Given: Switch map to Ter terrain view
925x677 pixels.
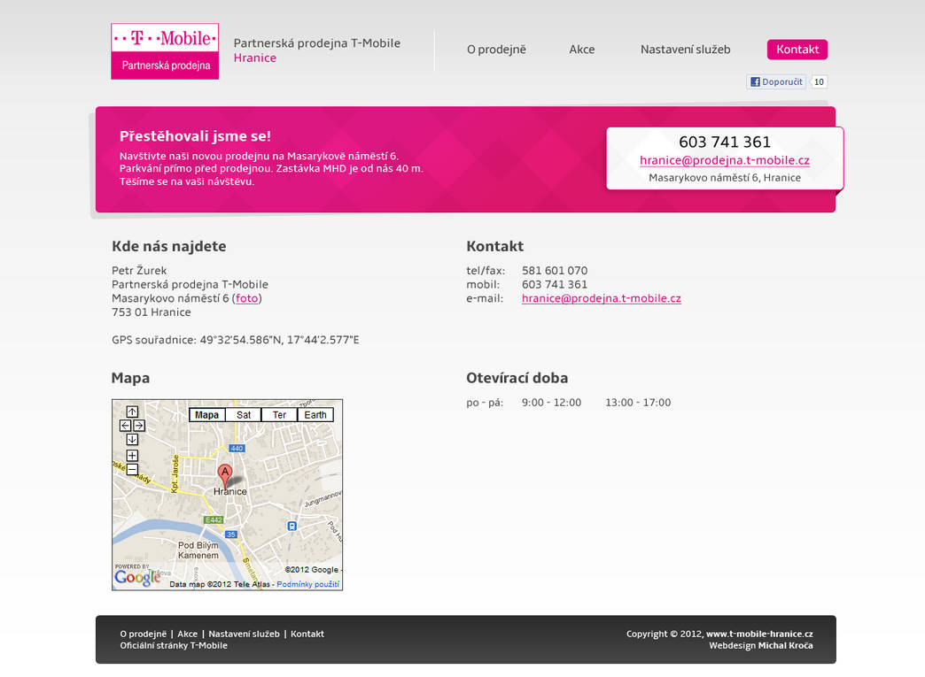Looking at the screenshot, I should coord(280,415).
